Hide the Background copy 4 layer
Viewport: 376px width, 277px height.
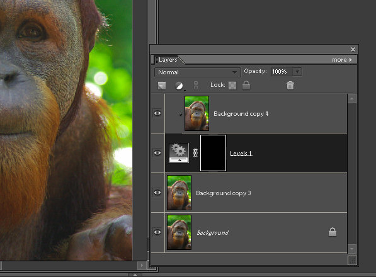point(157,113)
